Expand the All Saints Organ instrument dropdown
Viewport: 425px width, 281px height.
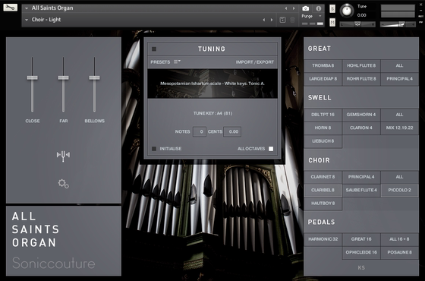27,8
